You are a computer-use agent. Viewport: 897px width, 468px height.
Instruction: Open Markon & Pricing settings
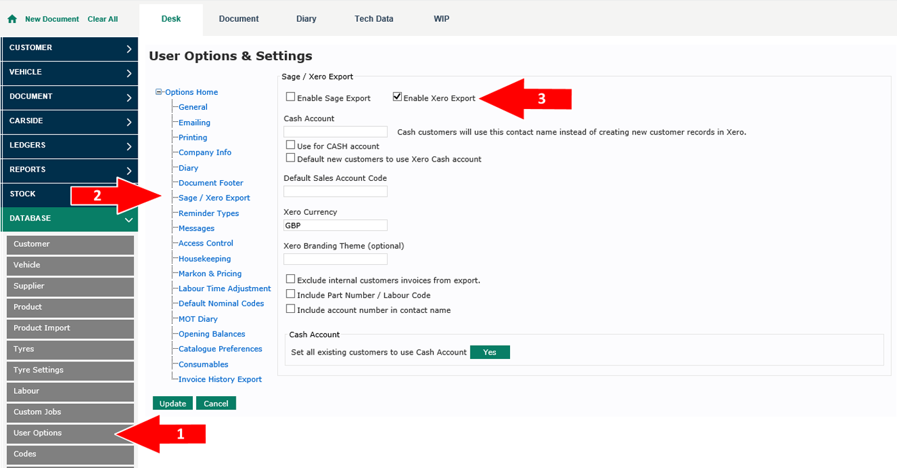[210, 274]
